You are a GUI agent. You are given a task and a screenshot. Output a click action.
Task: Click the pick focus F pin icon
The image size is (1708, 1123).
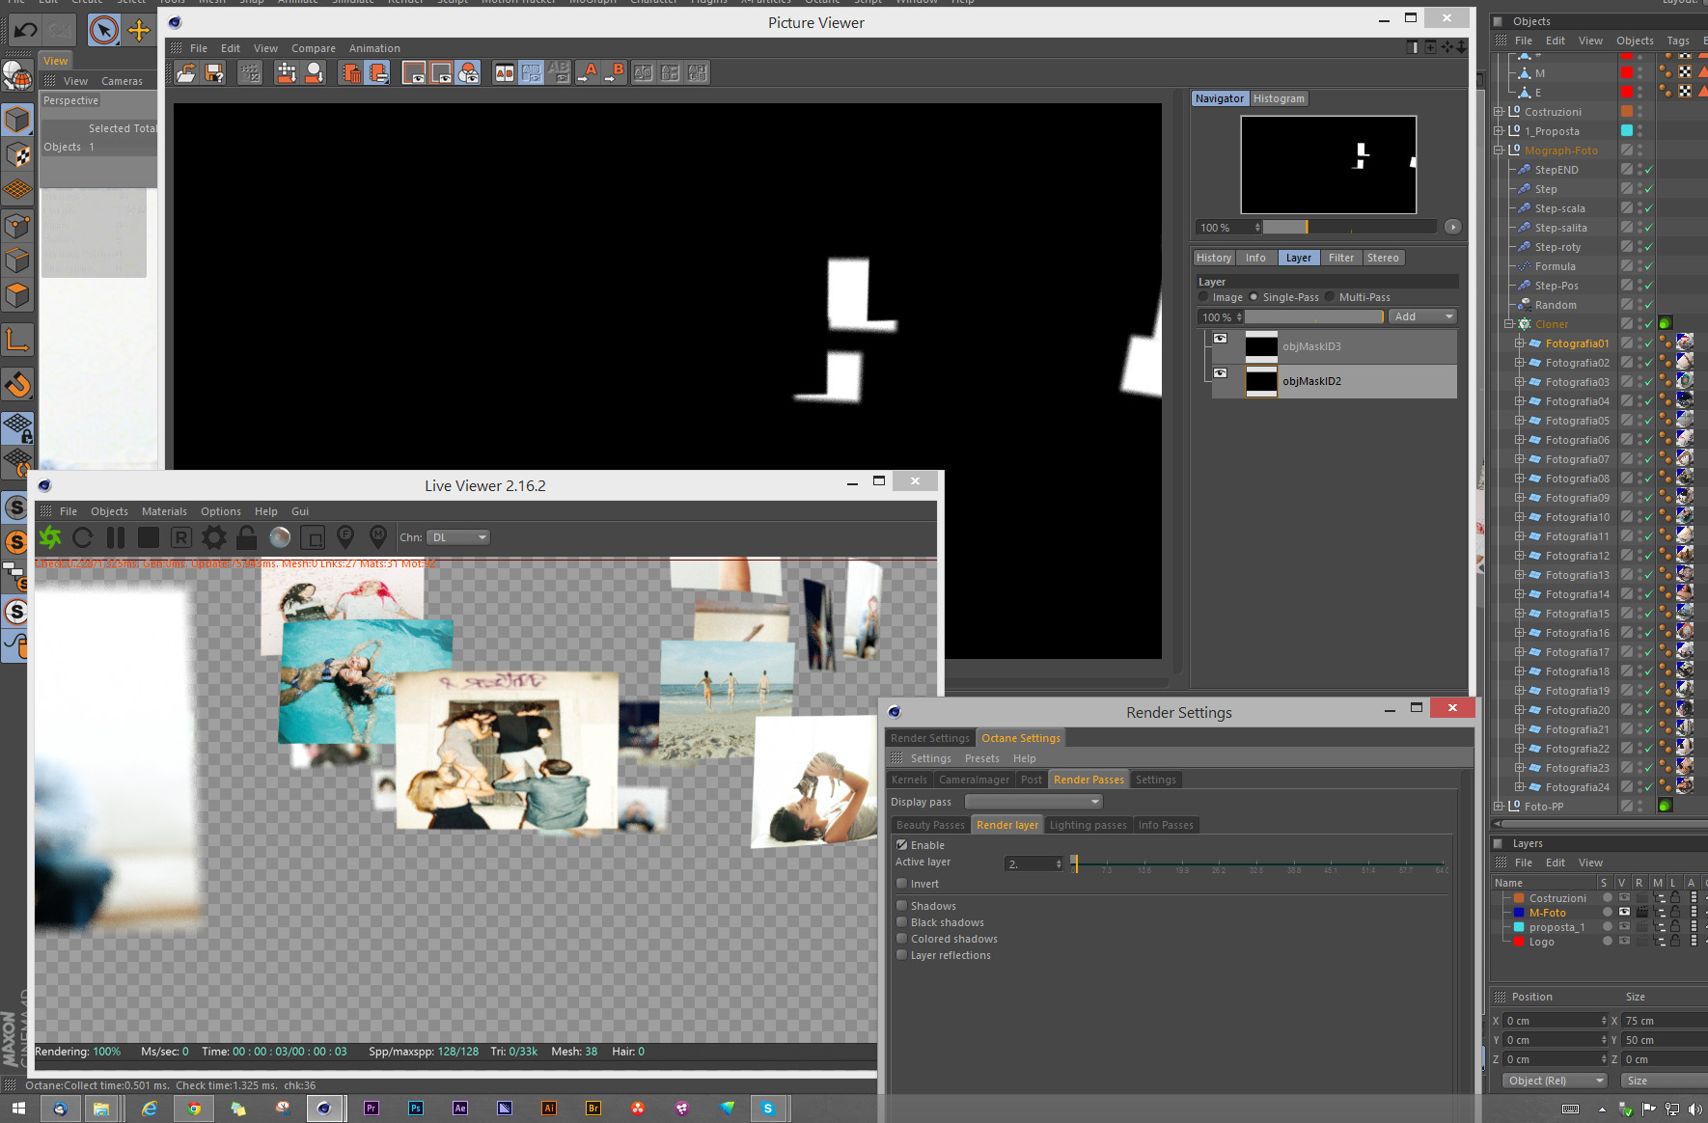coord(345,536)
